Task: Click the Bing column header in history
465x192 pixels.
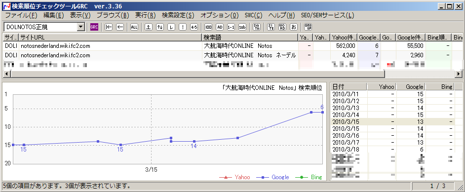Action: 440,86
